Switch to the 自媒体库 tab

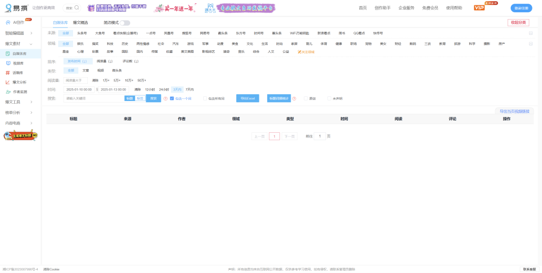tap(60, 22)
